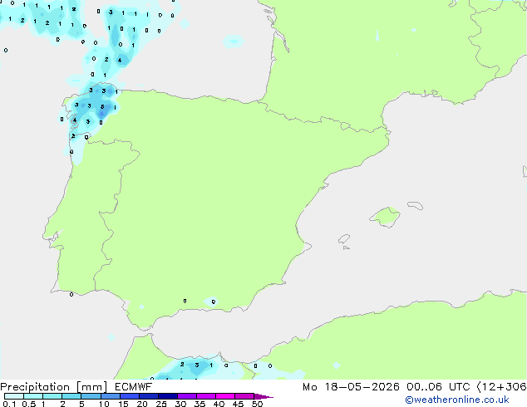Click the 15–20 mm blue legend swatch

coord(130,396)
